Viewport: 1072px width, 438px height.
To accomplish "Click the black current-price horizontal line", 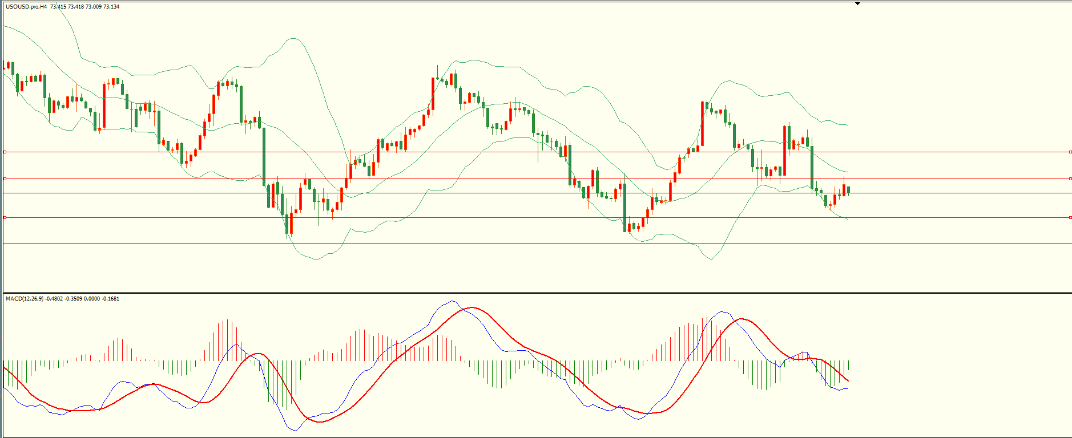I will point(537,193).
